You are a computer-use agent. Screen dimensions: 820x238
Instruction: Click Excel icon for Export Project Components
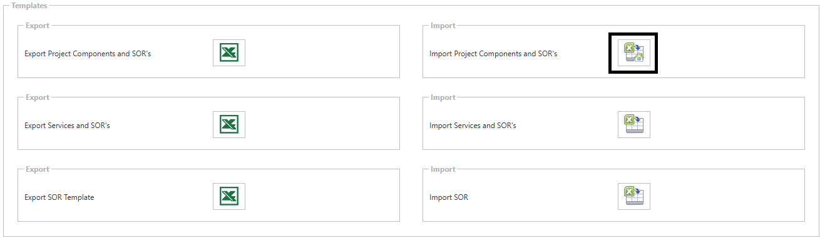[x=229, y=52]
